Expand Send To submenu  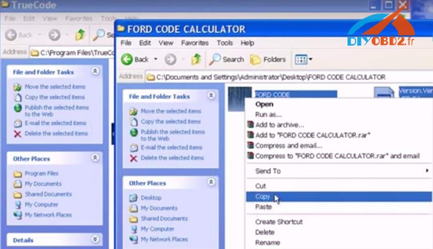click(x=339, y=171)
